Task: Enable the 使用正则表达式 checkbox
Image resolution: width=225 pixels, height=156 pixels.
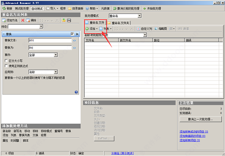Action: click(x=6, y=66)
